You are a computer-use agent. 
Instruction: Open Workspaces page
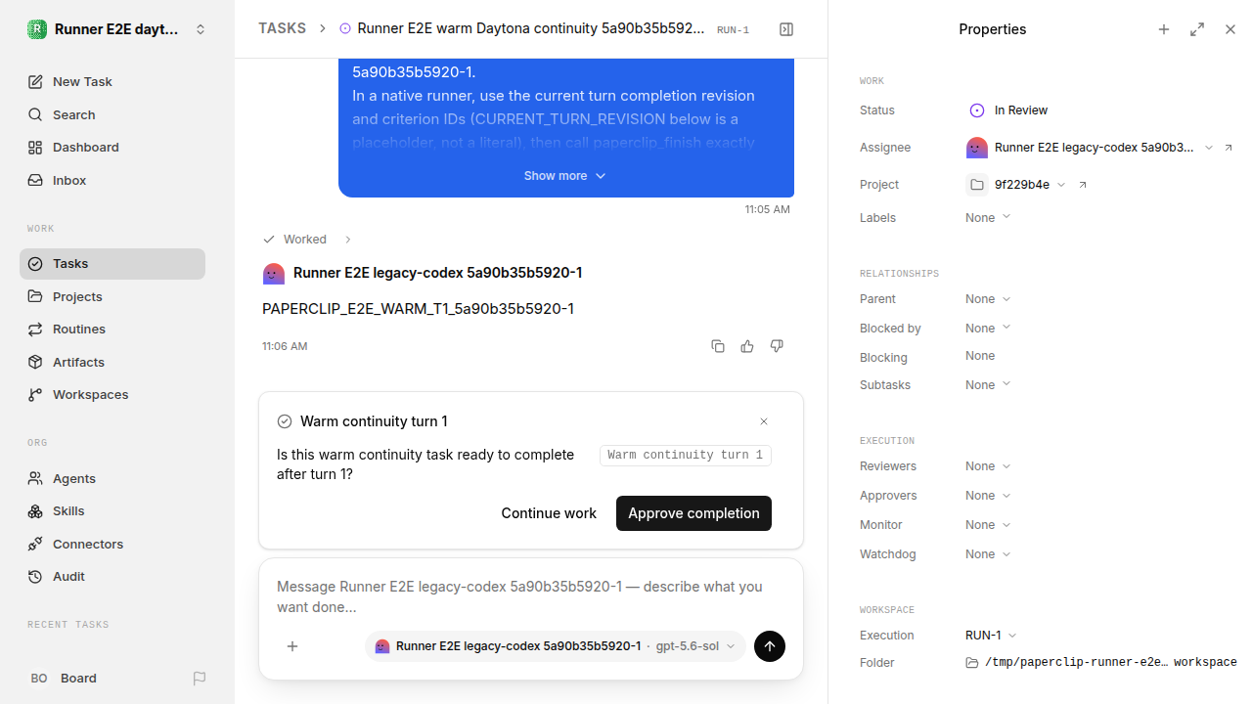point(112,395)
